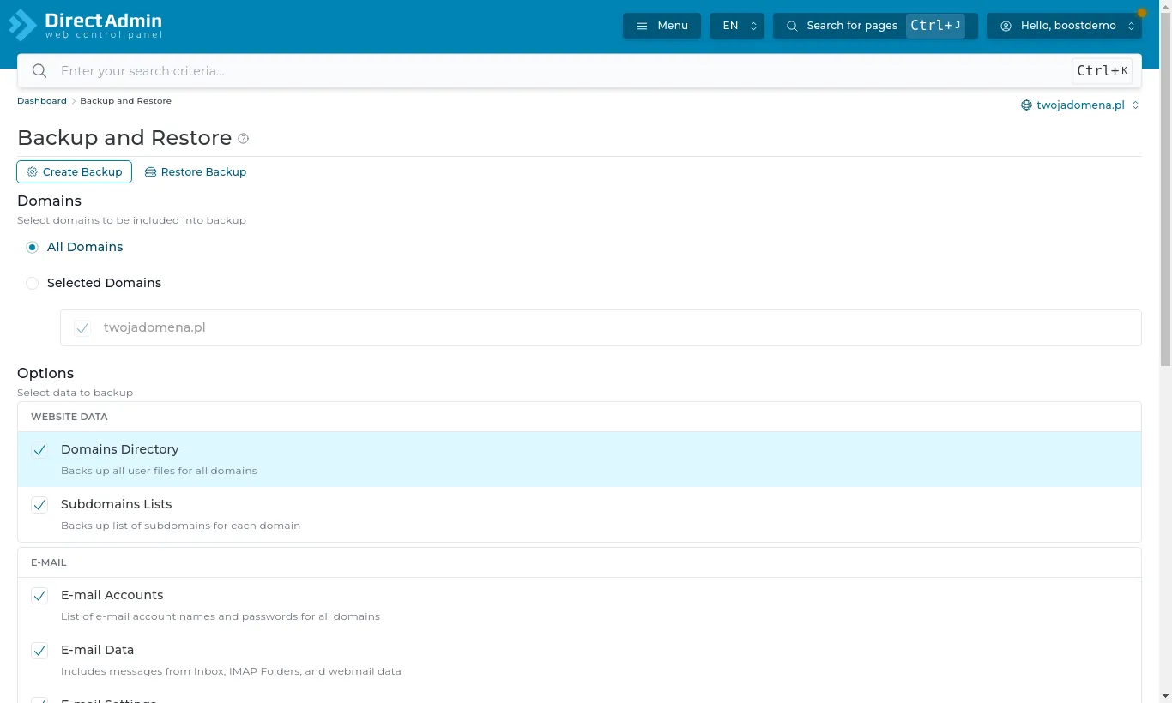
Task: Uncheck the Domains Directory checkbox
Action: coord(39,450)
